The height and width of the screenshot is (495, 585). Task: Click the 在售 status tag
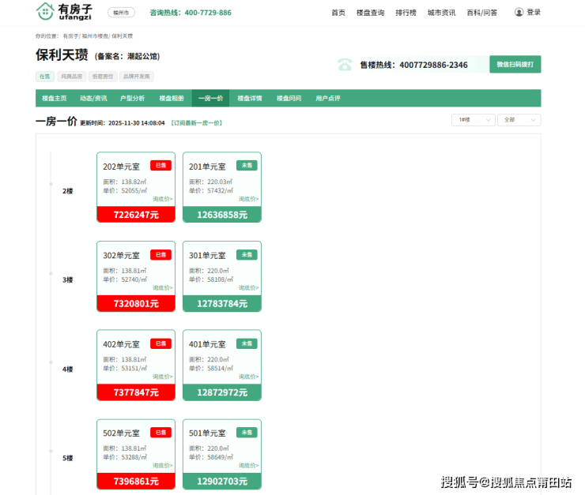44,77
